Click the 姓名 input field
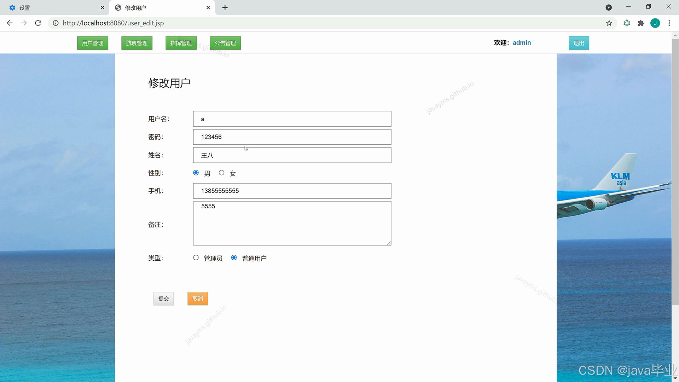The width and height of the screenshot is (679, 382). [292, 155]
